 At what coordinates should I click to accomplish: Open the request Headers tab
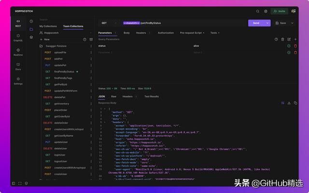click(141, 33)
